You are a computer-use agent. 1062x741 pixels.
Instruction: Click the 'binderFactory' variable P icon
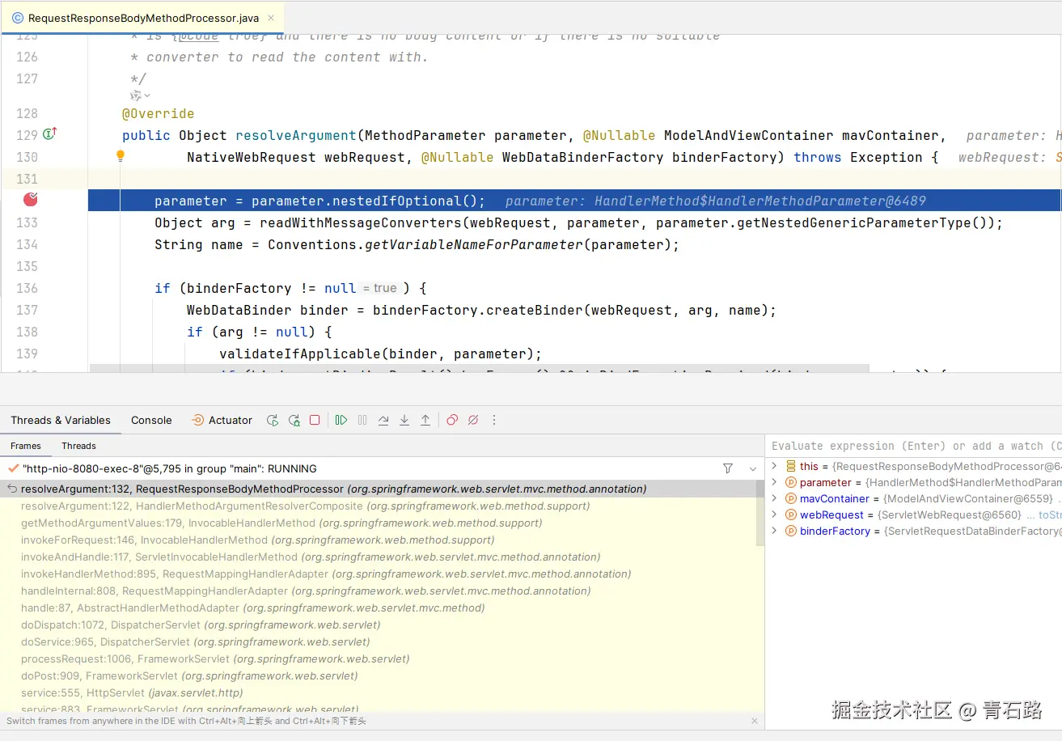pos(790,531)
